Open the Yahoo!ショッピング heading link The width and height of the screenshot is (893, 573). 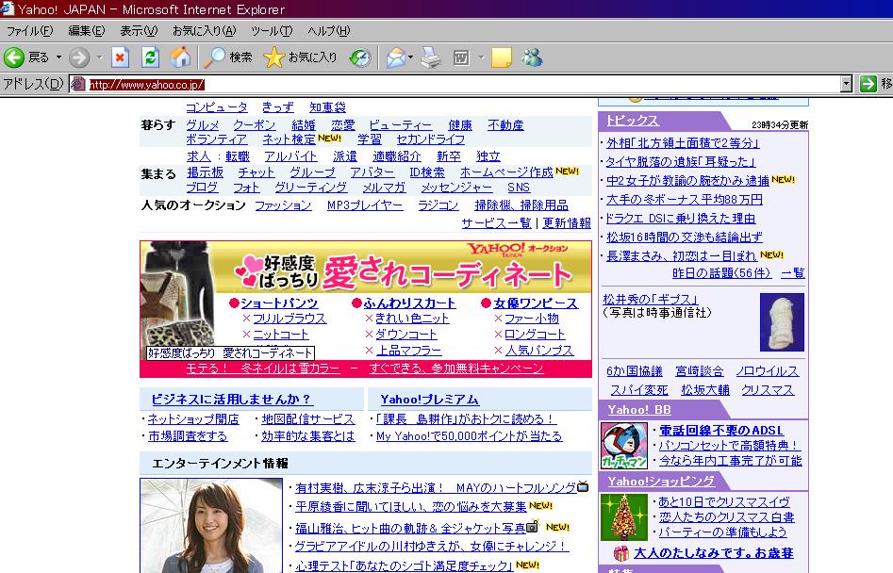coord(661,482)
